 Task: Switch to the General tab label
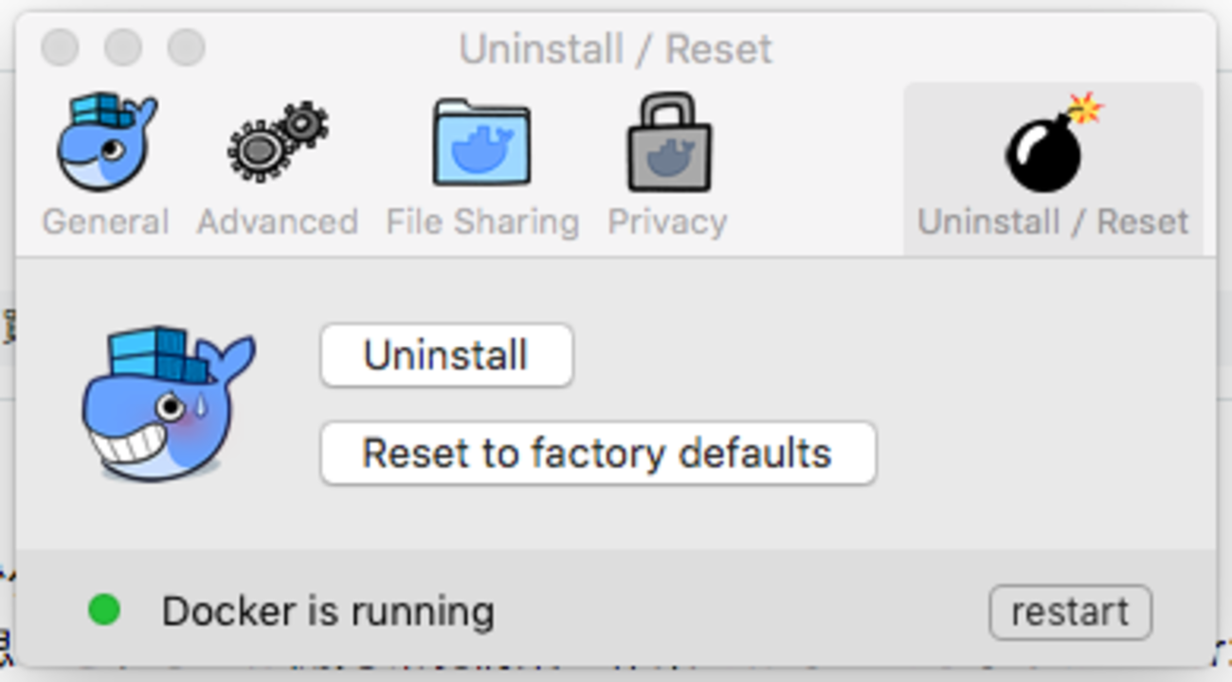(105, 222)
